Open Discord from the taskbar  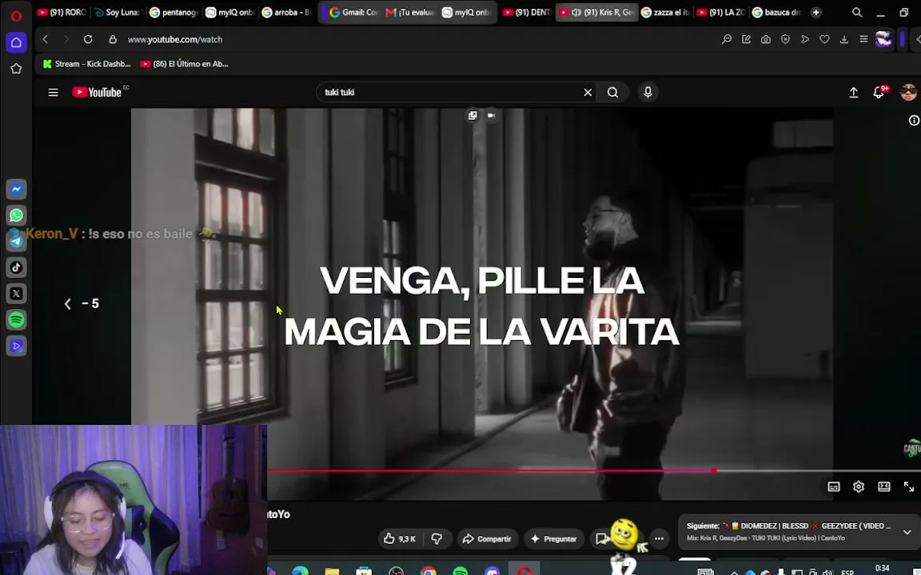492,572
